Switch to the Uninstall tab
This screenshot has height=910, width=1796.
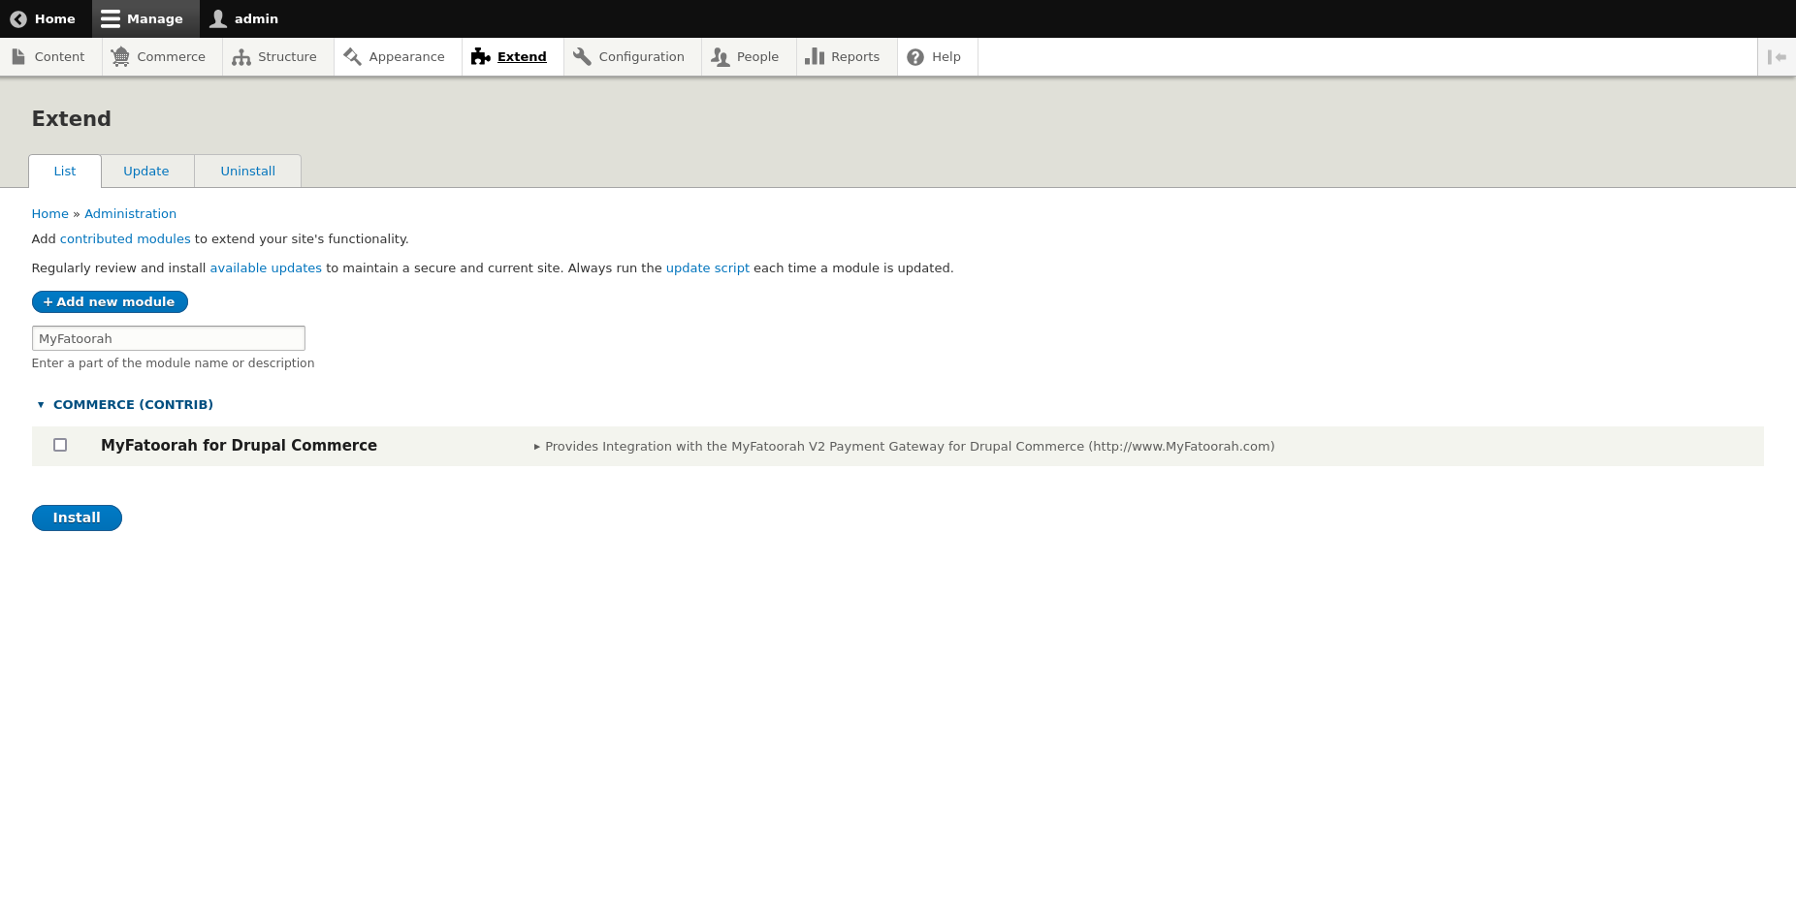[248, 172]
